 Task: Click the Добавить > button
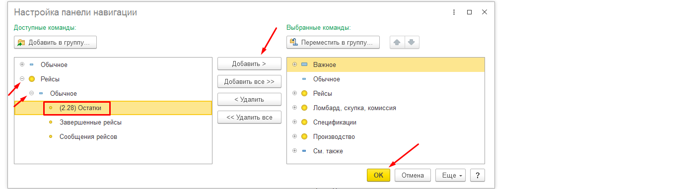(x=249, y=63)
